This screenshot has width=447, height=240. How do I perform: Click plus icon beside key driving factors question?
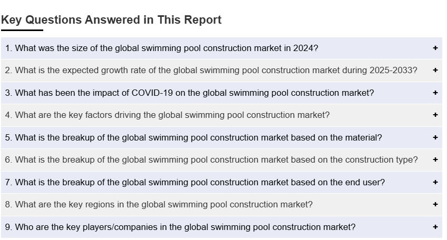click(x=435, y=115)
